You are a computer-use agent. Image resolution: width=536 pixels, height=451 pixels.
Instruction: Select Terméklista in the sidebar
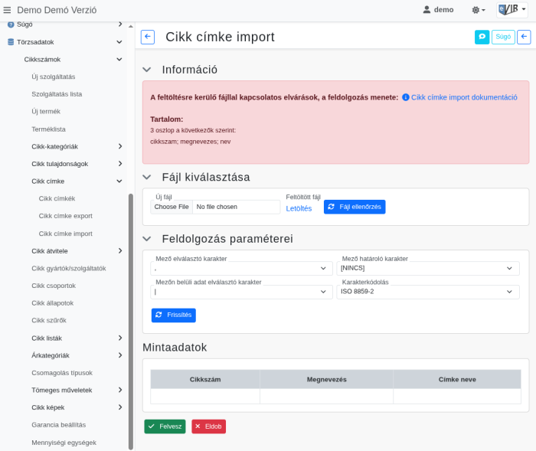tap(48, 129)
